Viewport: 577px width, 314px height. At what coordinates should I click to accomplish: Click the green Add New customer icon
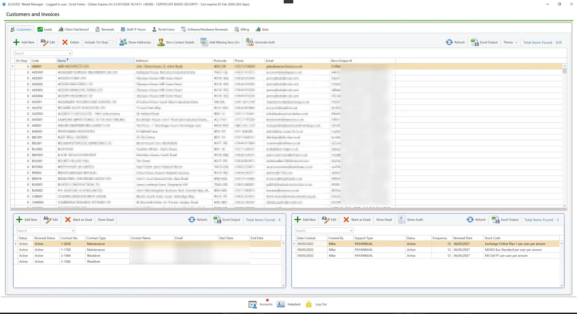pos(16,42)
